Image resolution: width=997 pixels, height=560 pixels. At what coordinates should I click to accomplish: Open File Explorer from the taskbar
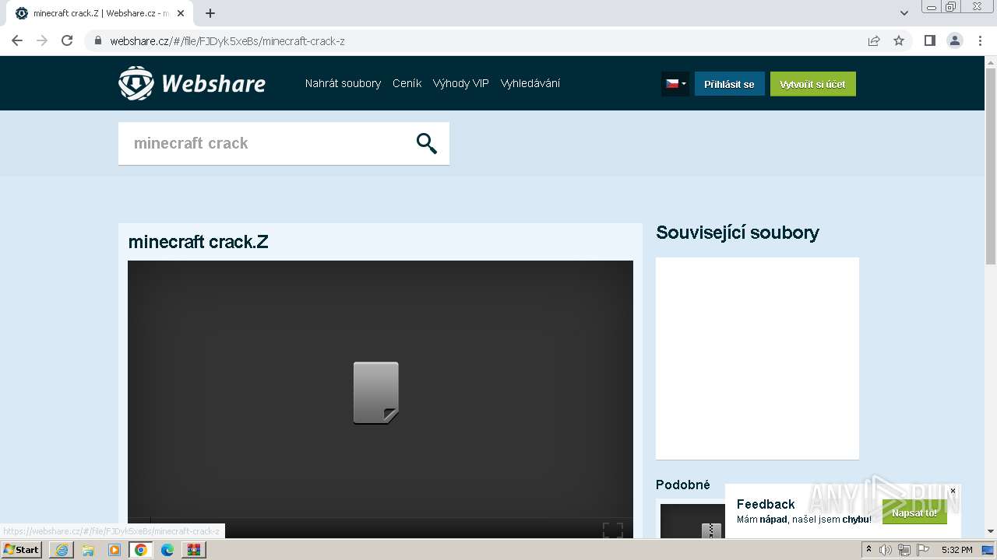(x=88, y=550)
